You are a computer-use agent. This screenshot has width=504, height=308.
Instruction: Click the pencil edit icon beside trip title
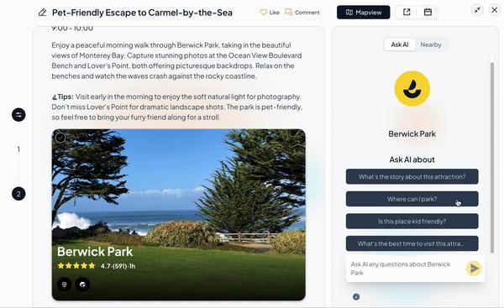[x=42, y=13]
